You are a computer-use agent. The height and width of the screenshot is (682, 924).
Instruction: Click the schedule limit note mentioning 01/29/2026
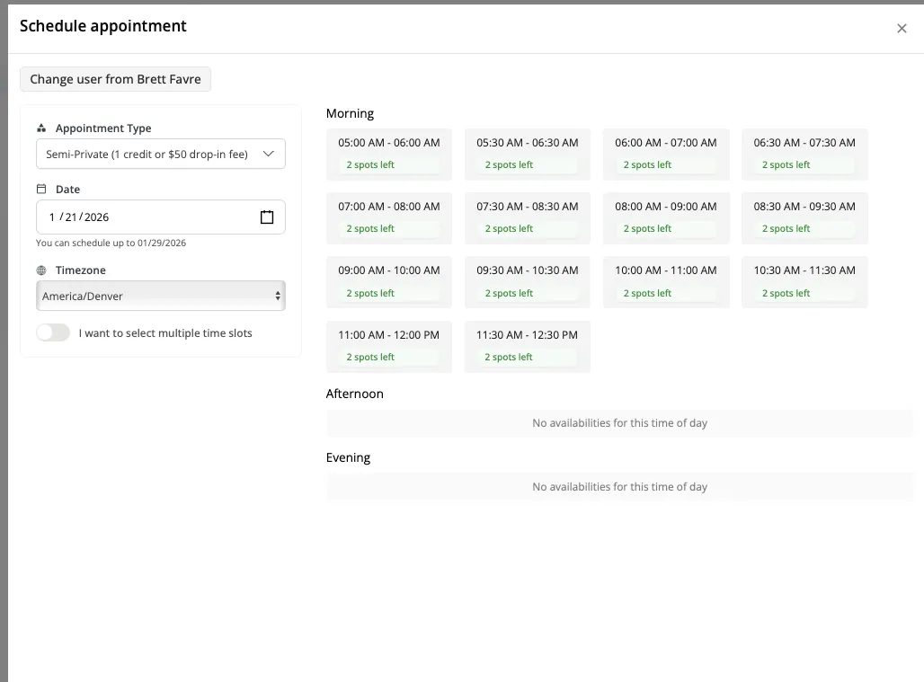click(x=111, y=243)
